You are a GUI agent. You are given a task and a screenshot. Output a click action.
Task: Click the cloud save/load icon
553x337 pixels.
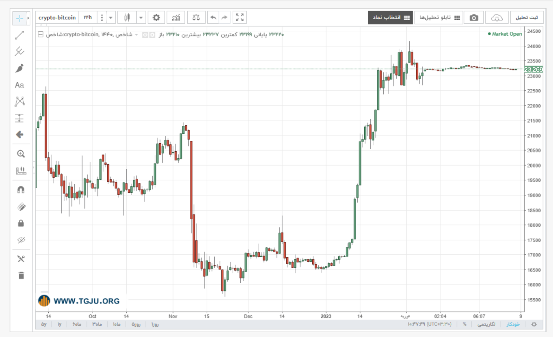497,18
